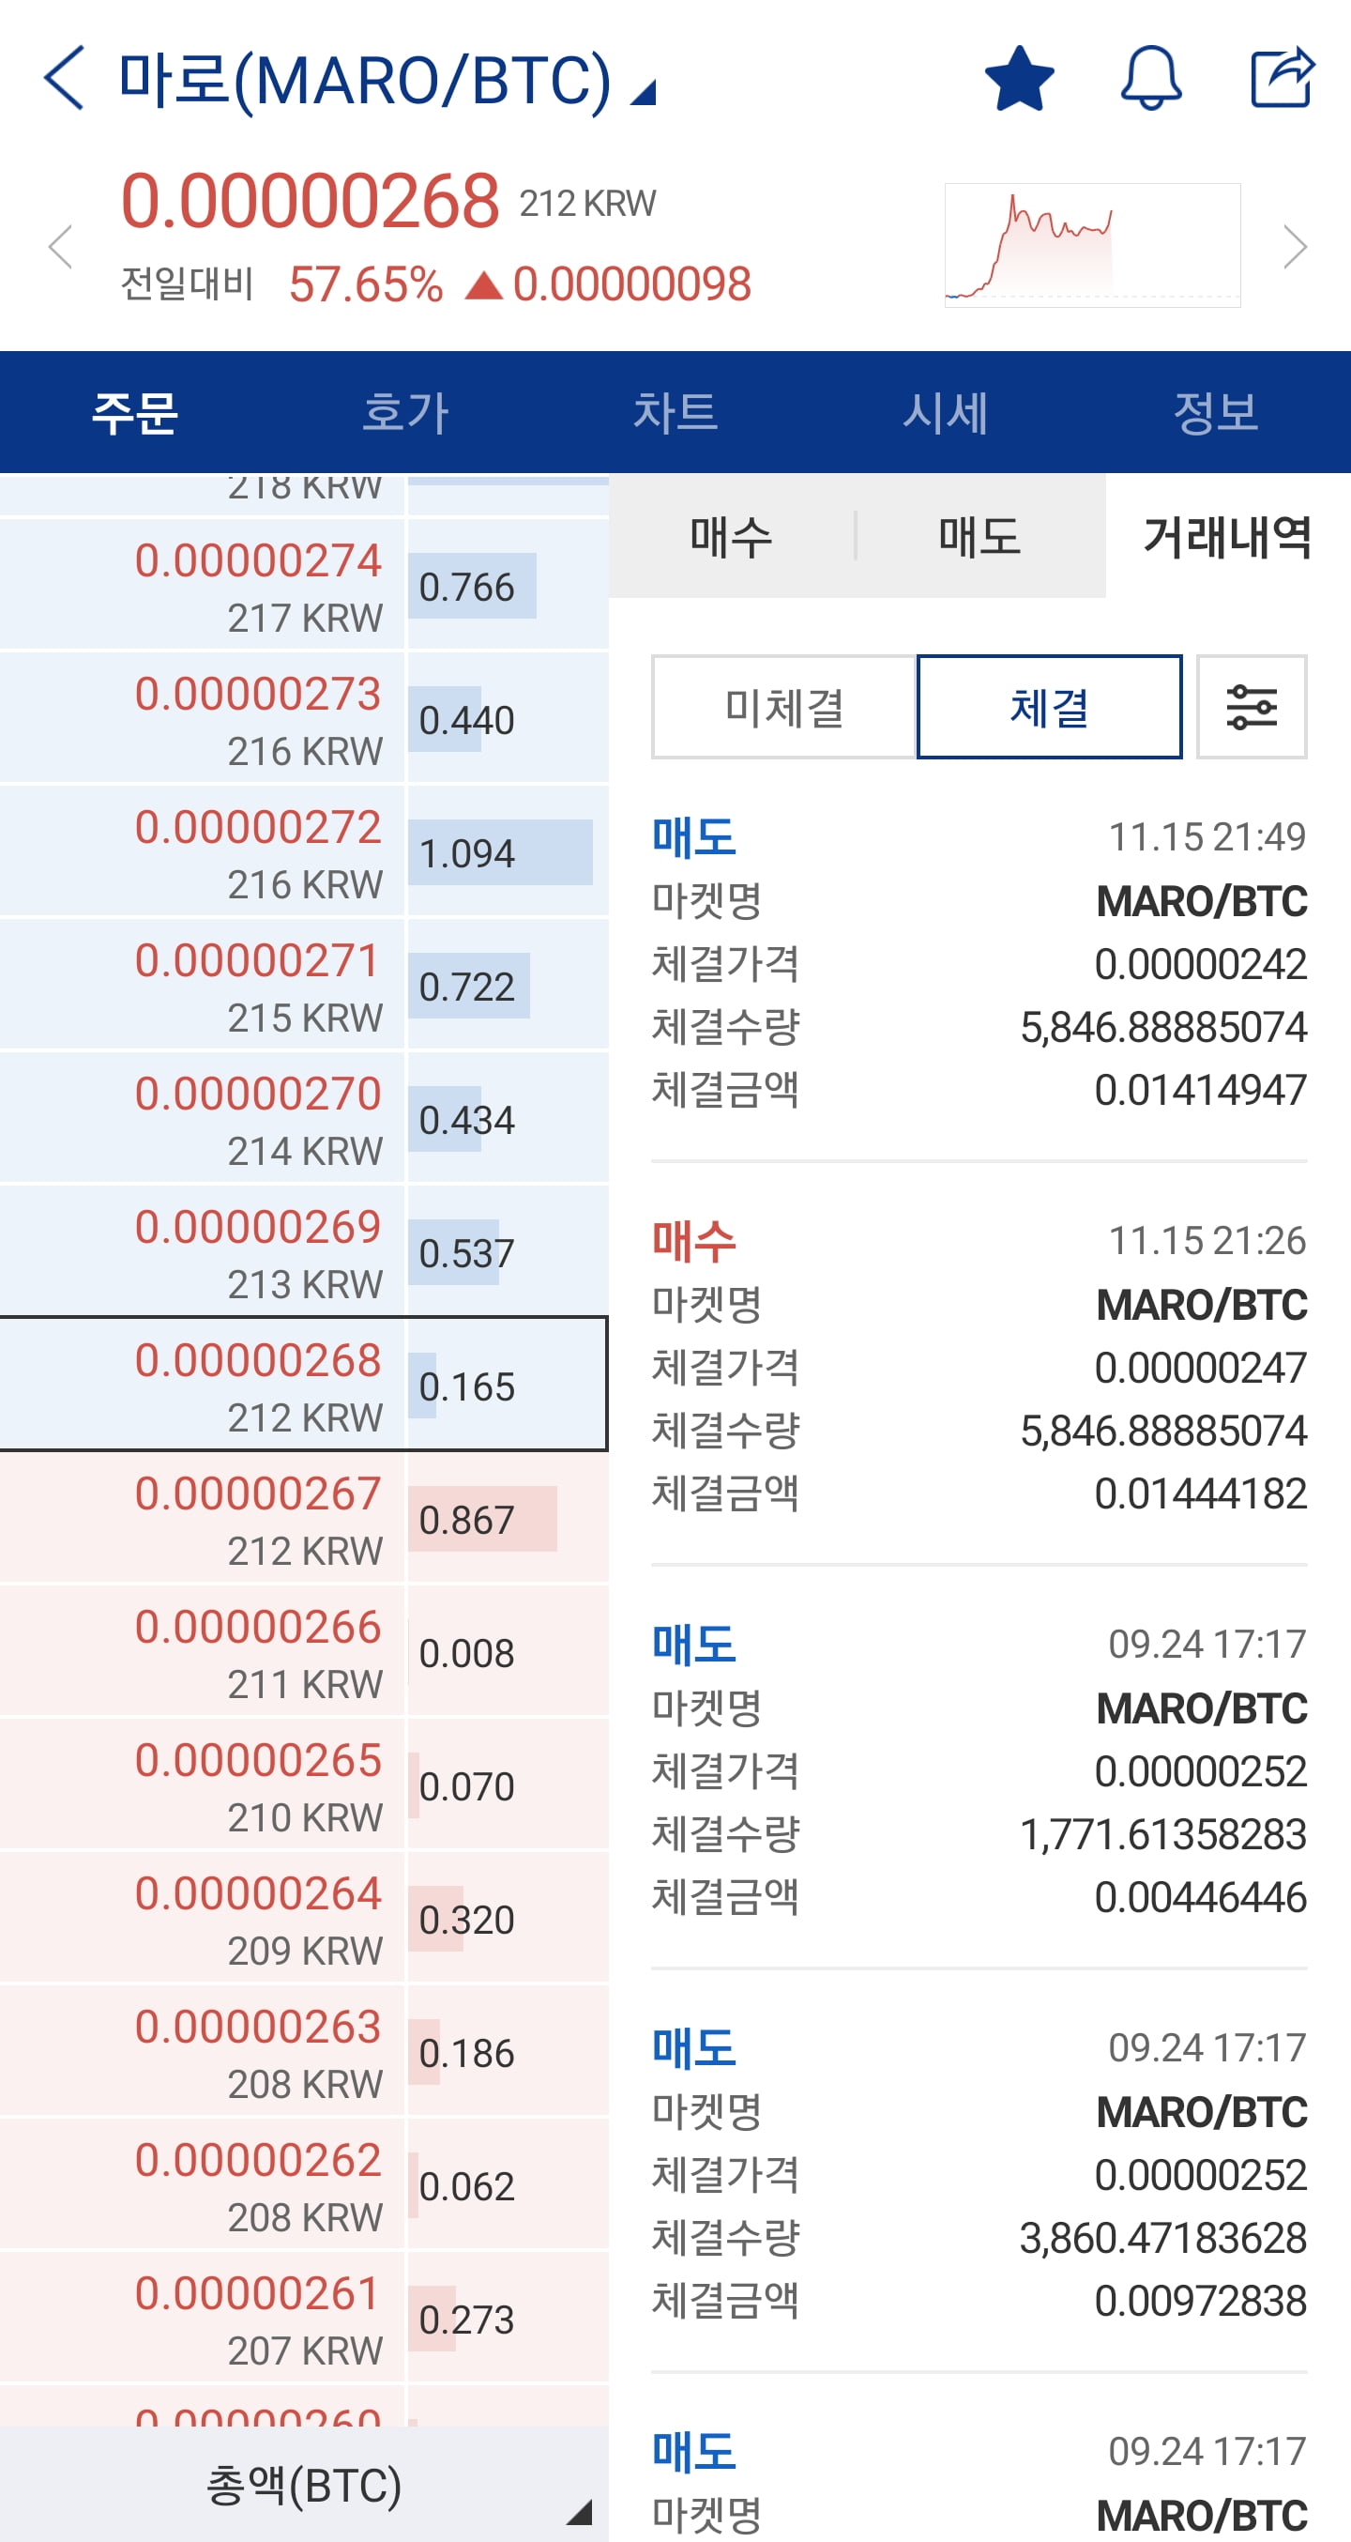Tap the 0.273 bid volume cell

tap(508, 2317)
